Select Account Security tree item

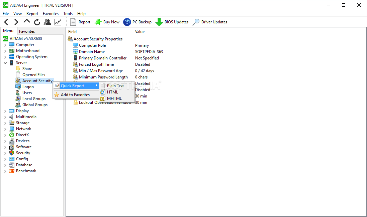(34, 81)
